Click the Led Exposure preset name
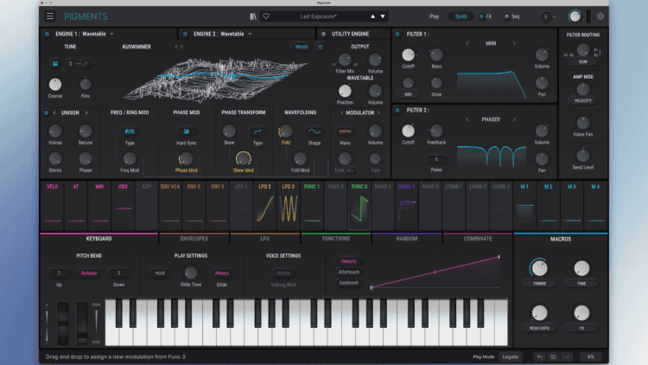Viewport: 648px width, 365px height. (x=318, y=16)
